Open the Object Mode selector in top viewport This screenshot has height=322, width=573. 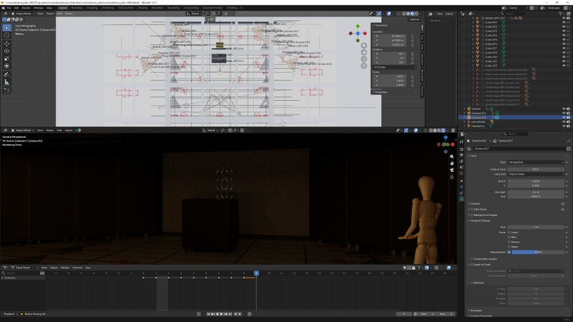click(x=23, y=14)
